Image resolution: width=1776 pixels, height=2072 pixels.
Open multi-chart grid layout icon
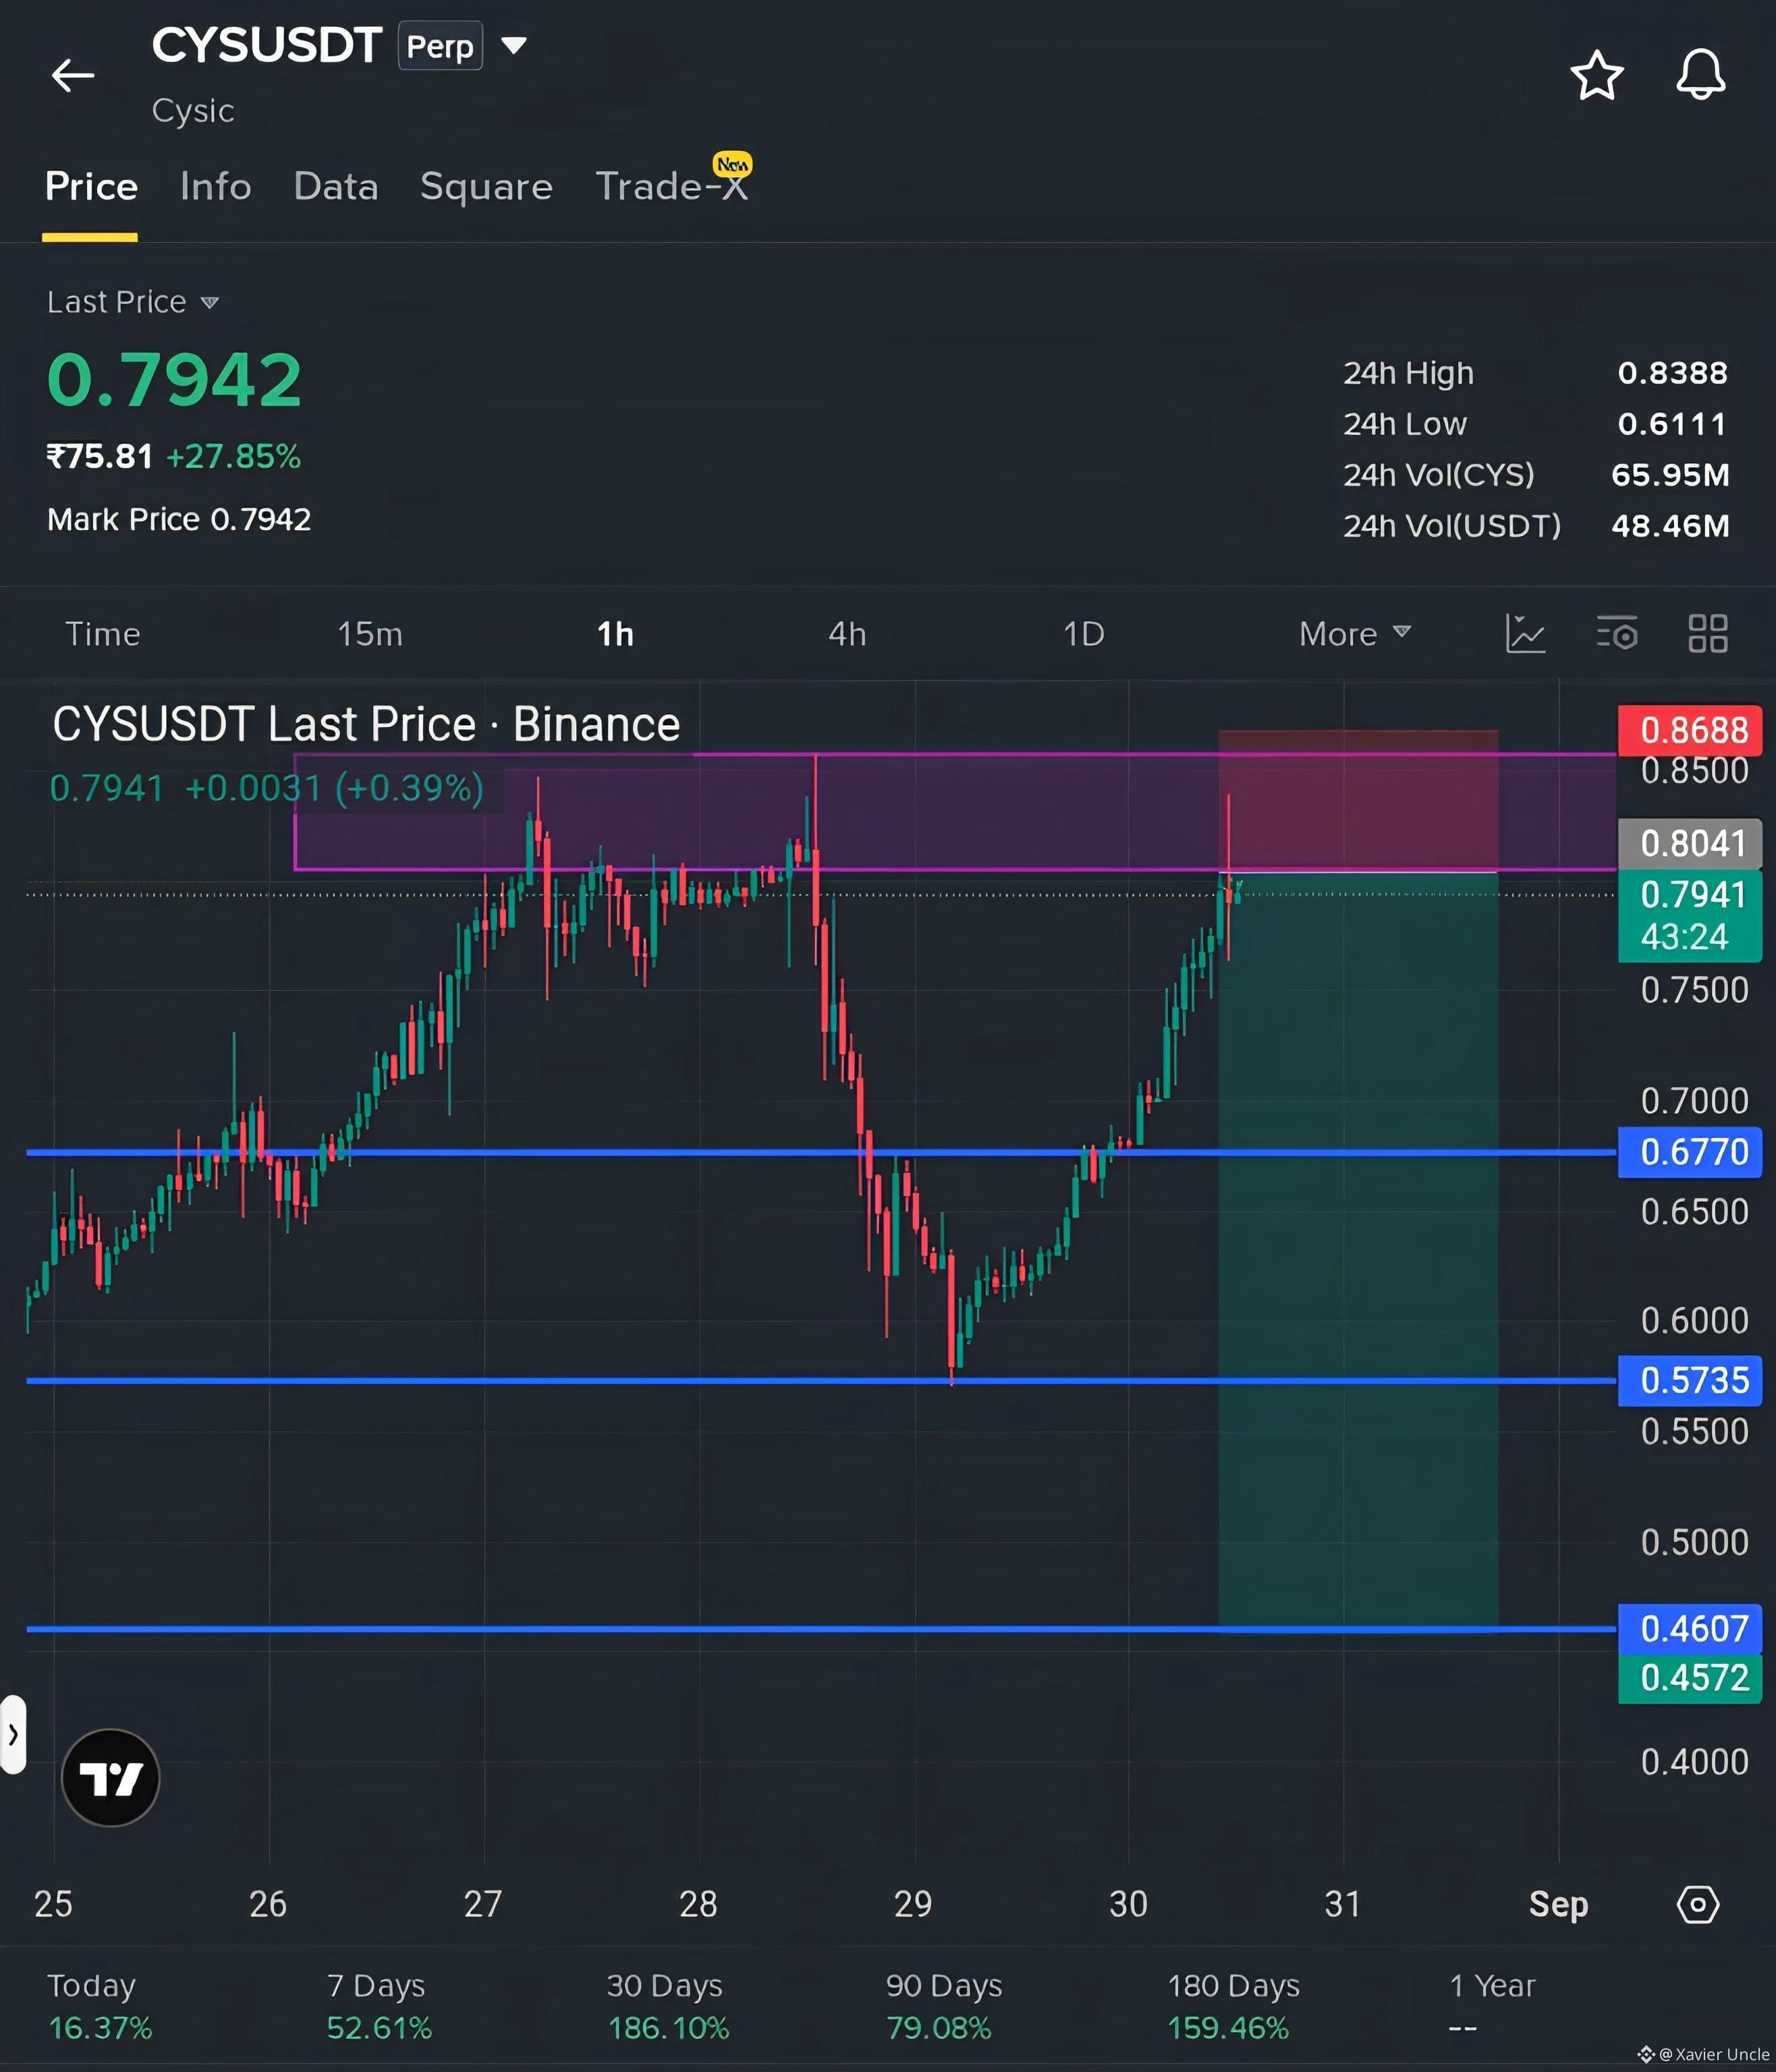point(1708,633)
